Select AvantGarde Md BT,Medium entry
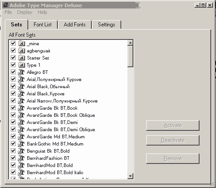This screenshot has width=216, height=188. [x=56, y=137]
